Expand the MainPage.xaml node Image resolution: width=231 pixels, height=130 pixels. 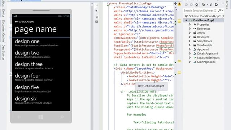[x=190, y=62]
